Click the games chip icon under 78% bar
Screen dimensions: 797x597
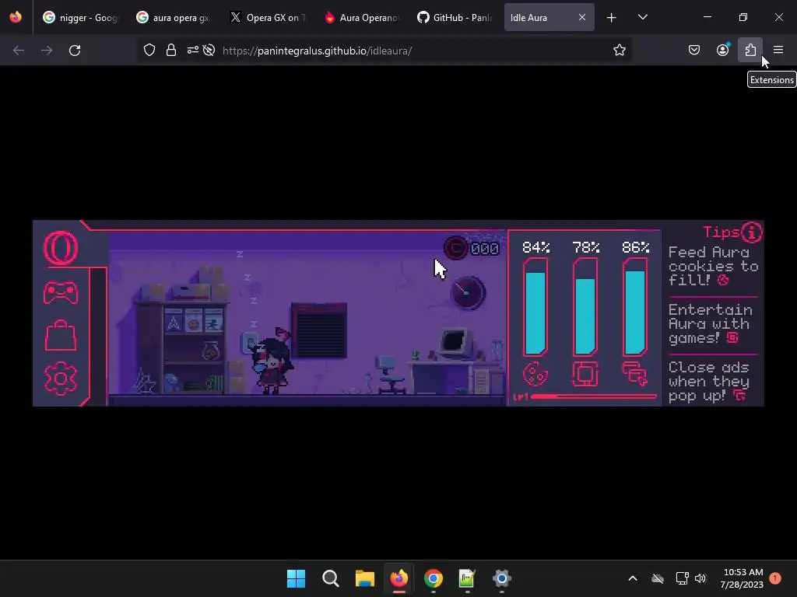coord(585,374)
